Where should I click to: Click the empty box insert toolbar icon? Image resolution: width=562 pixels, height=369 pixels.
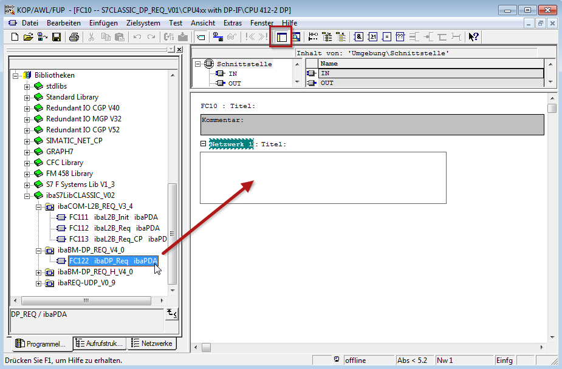point(400,37)
